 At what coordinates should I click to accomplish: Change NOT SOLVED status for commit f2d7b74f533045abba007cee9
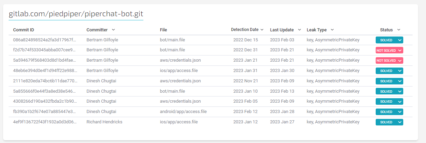coord(399,50)
